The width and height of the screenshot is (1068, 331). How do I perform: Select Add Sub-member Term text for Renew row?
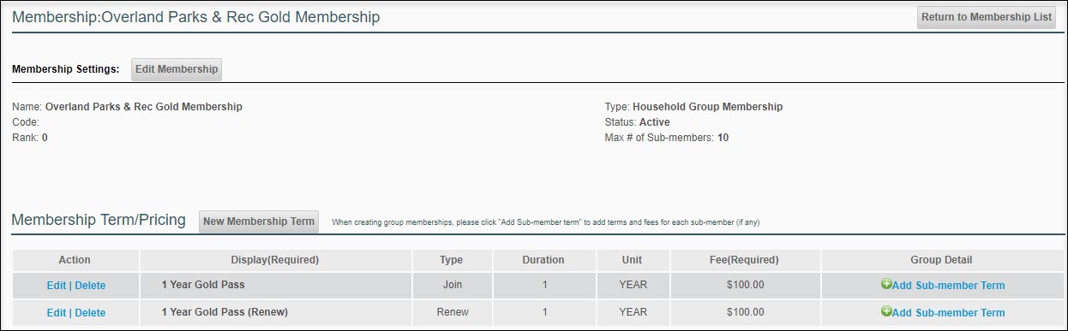[x=949, y=313]
